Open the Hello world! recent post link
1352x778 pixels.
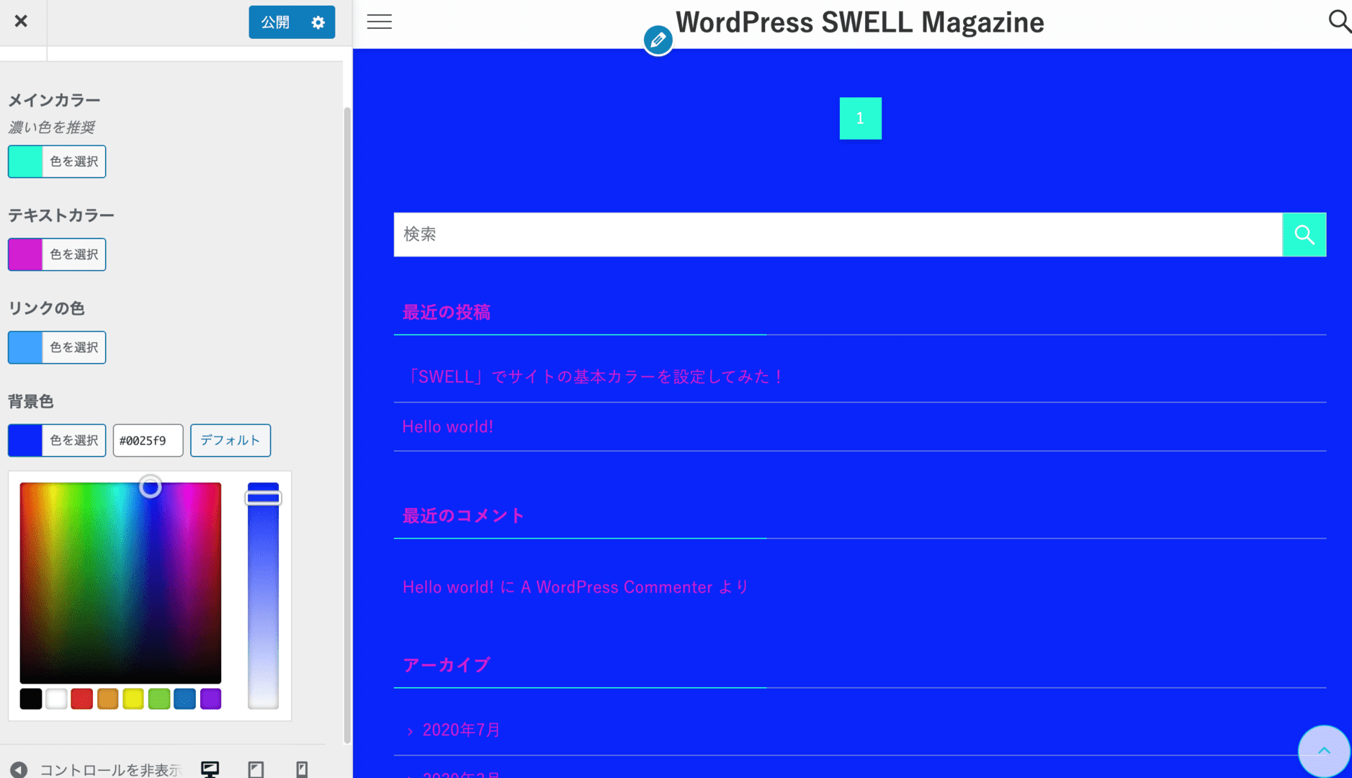pos(447,426)
